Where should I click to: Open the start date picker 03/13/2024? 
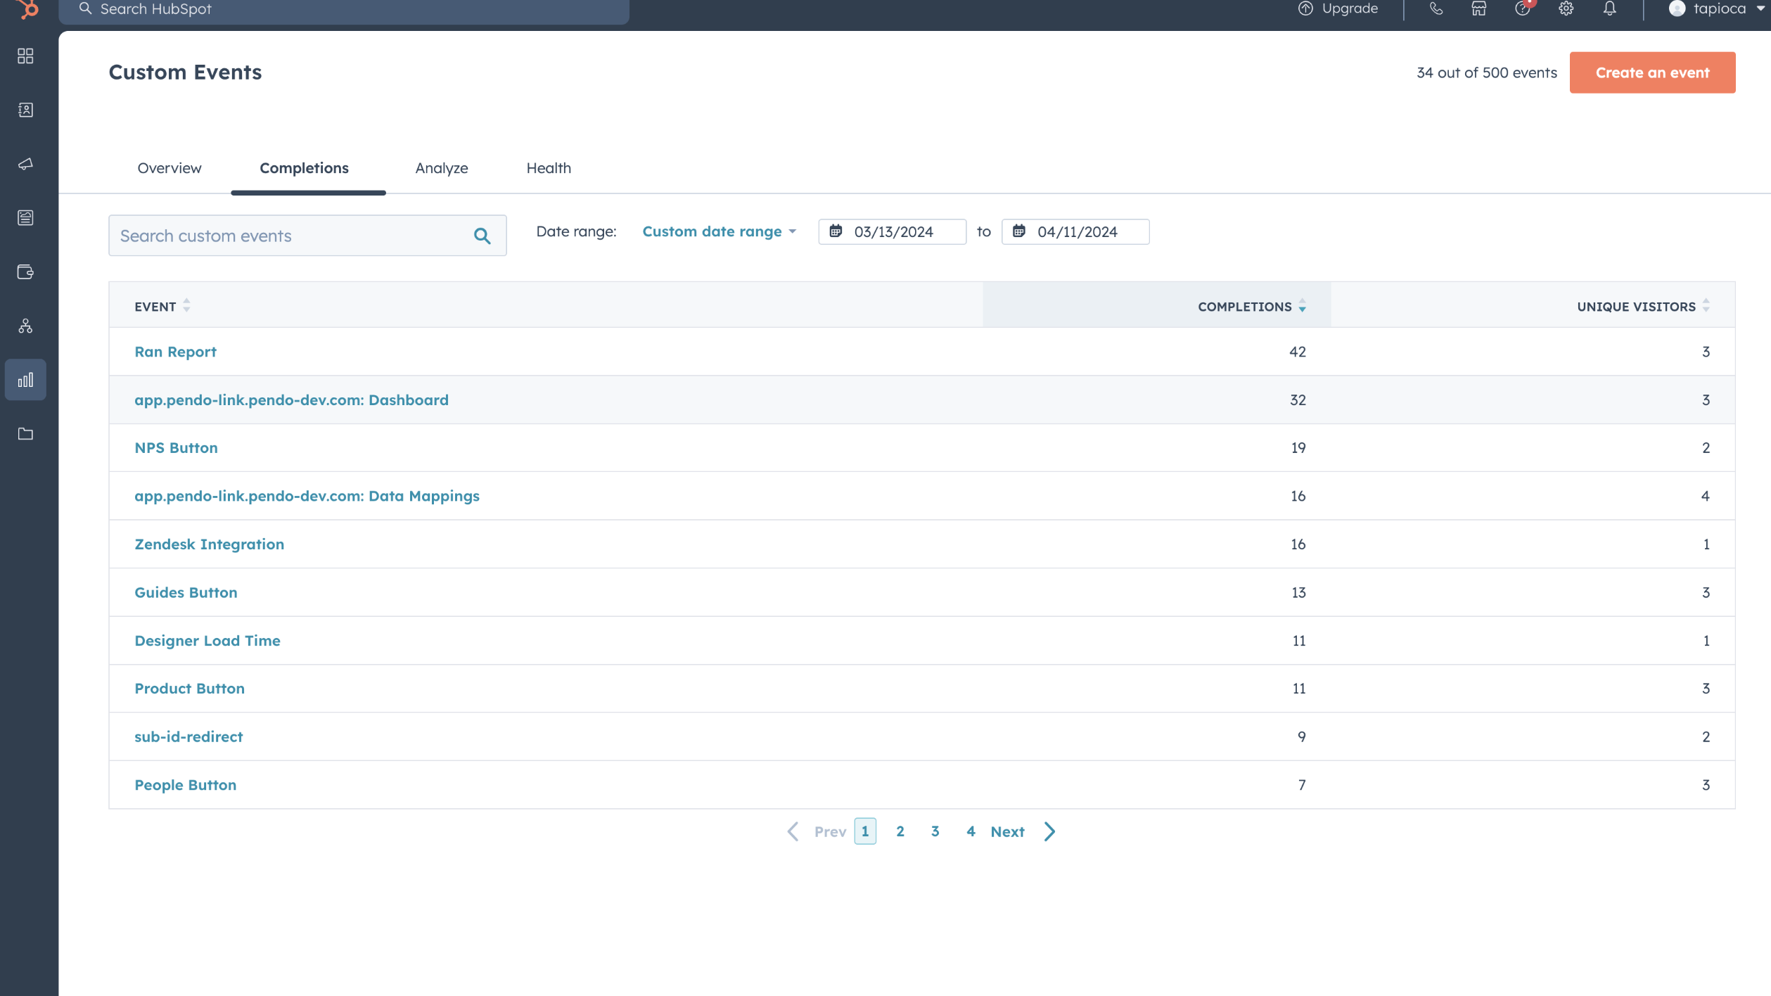(x=892, y=231)
